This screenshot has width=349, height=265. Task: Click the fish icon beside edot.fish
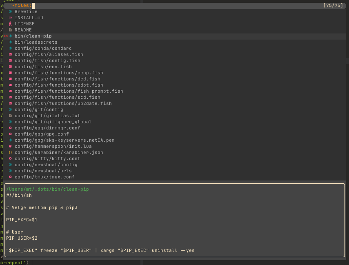tap(10, 85)
